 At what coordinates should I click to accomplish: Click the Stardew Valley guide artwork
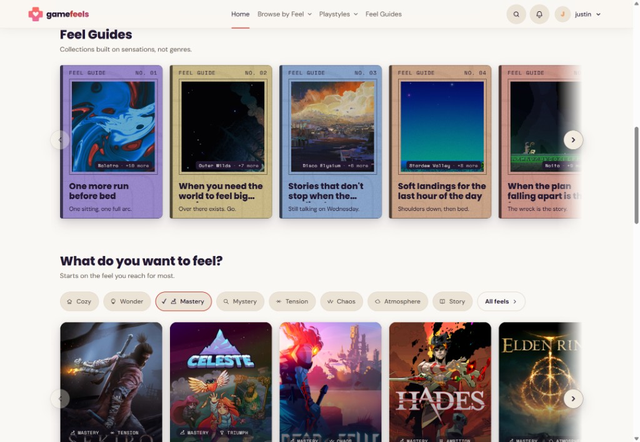[x=442, y=126]
